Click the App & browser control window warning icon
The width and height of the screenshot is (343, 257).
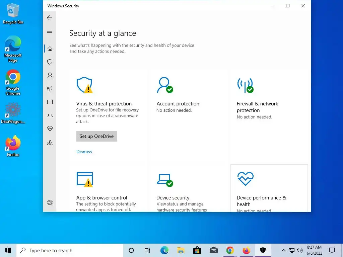(85, 179)
